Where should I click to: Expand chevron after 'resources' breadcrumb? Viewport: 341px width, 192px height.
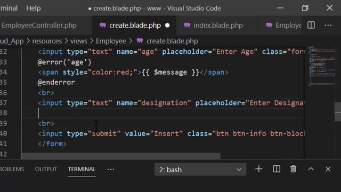coord(66,41)
